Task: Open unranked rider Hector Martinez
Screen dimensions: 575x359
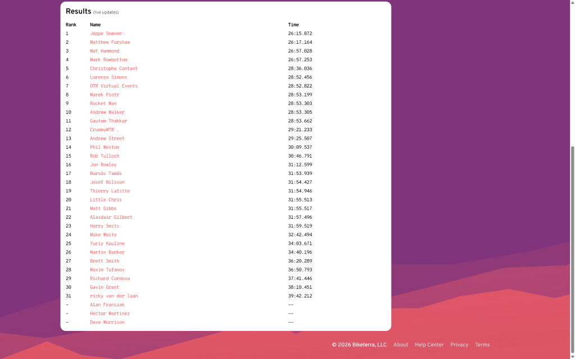Action: point(109,314)
